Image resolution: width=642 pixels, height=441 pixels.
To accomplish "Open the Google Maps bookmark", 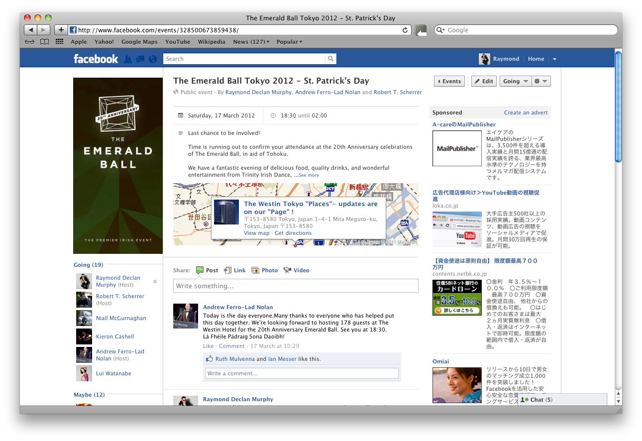I will click(139, 42).
